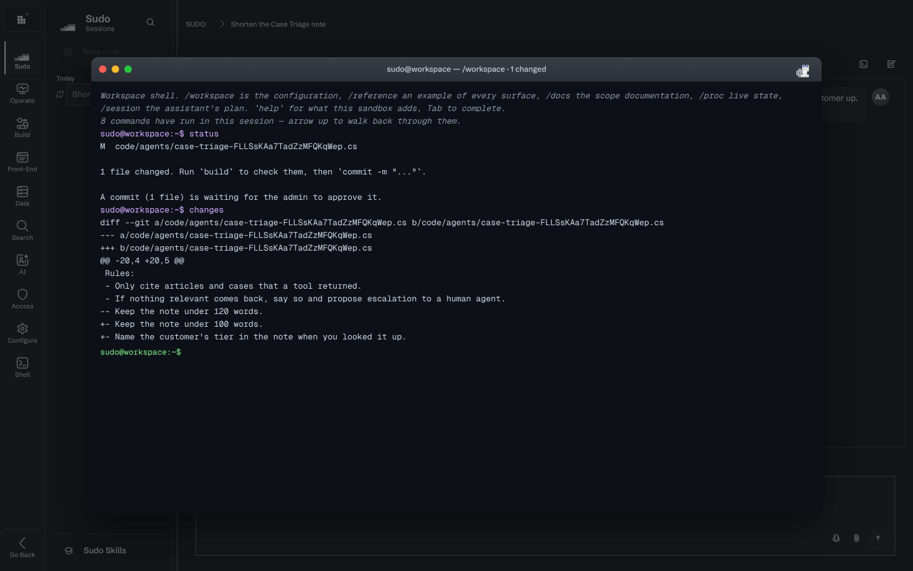The width and height of the screenshot is (913, 571).
Task: Open the Data section
Action: pyautogui.click(x=22, y=196)
